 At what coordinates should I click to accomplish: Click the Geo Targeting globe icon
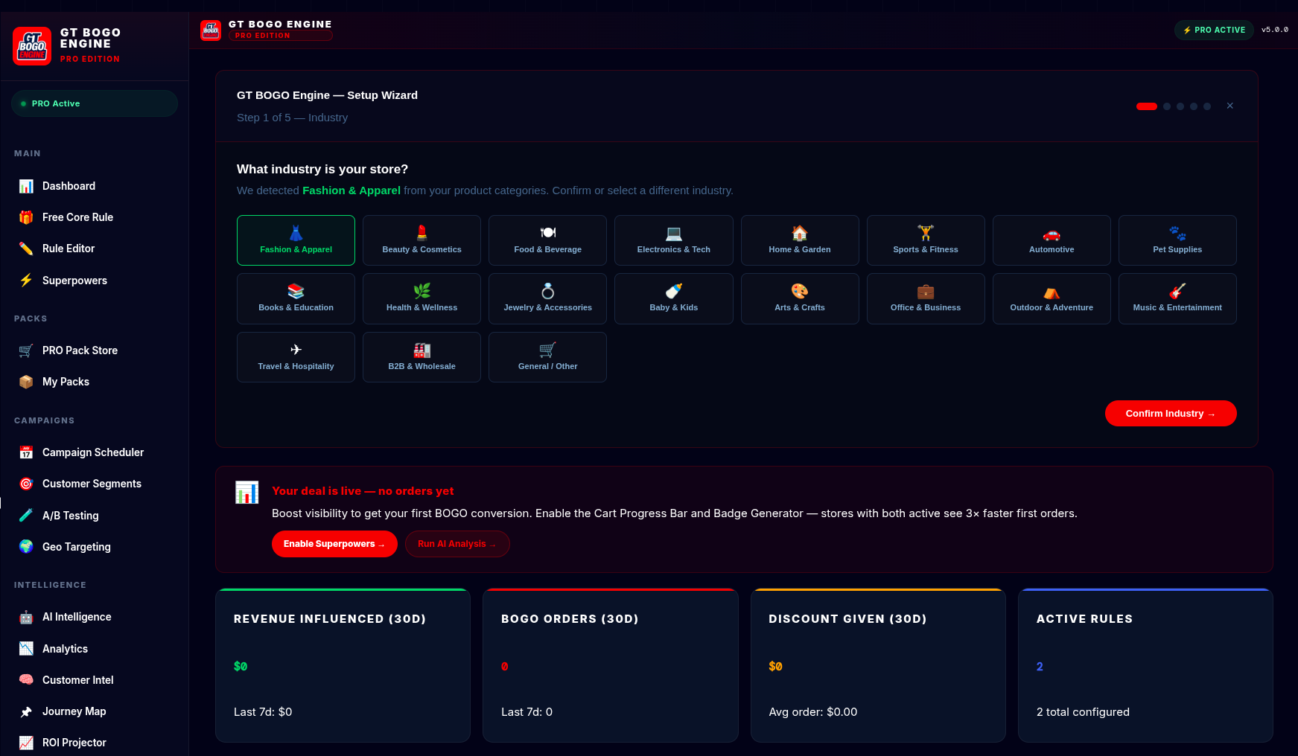[x=26, y=547]
